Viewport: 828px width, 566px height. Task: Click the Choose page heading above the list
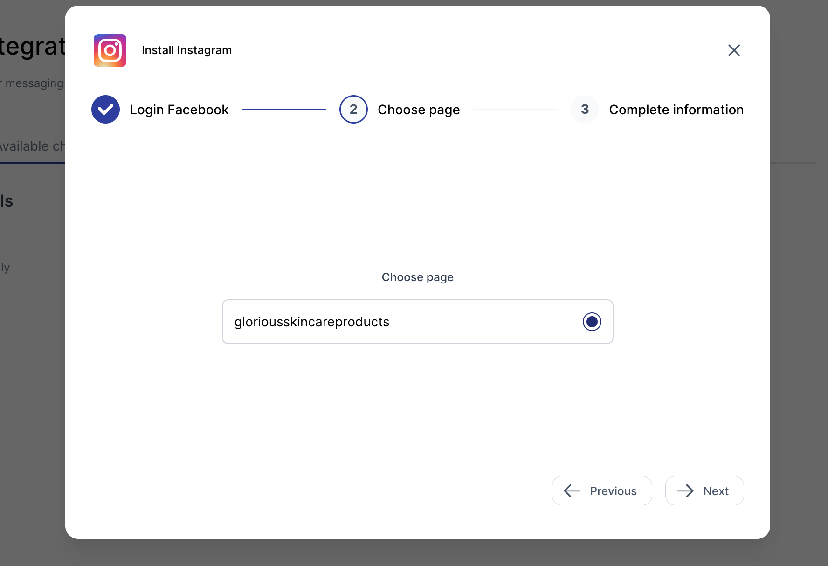[x=417, y=277]
